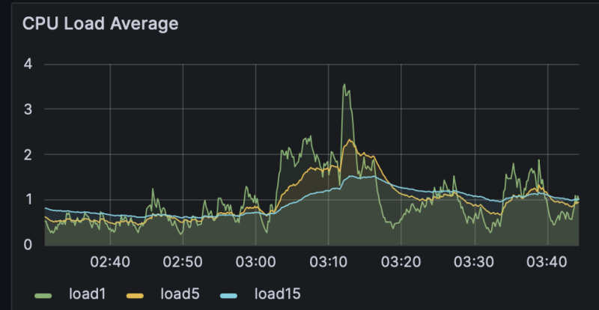Click the 03:20 time axis label
The height and width of the screenshot is (310, 599).
tap(401, 262)
